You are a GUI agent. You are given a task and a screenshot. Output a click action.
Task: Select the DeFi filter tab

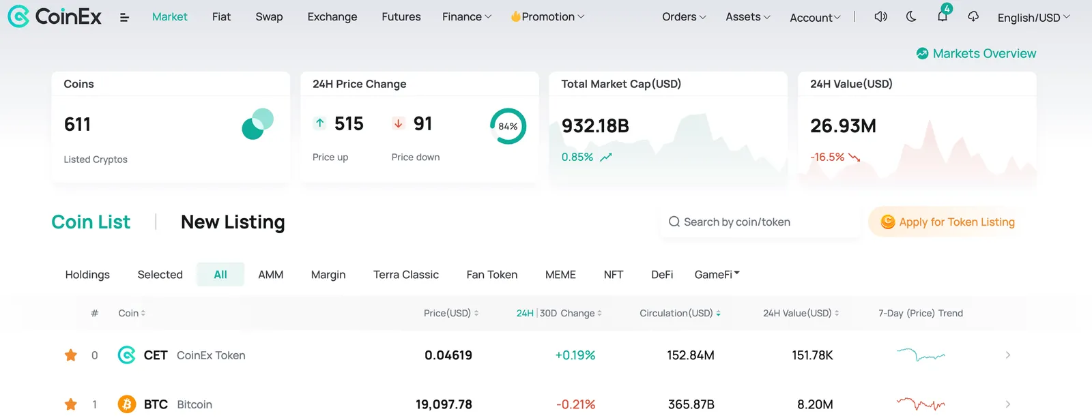(662, 275)
